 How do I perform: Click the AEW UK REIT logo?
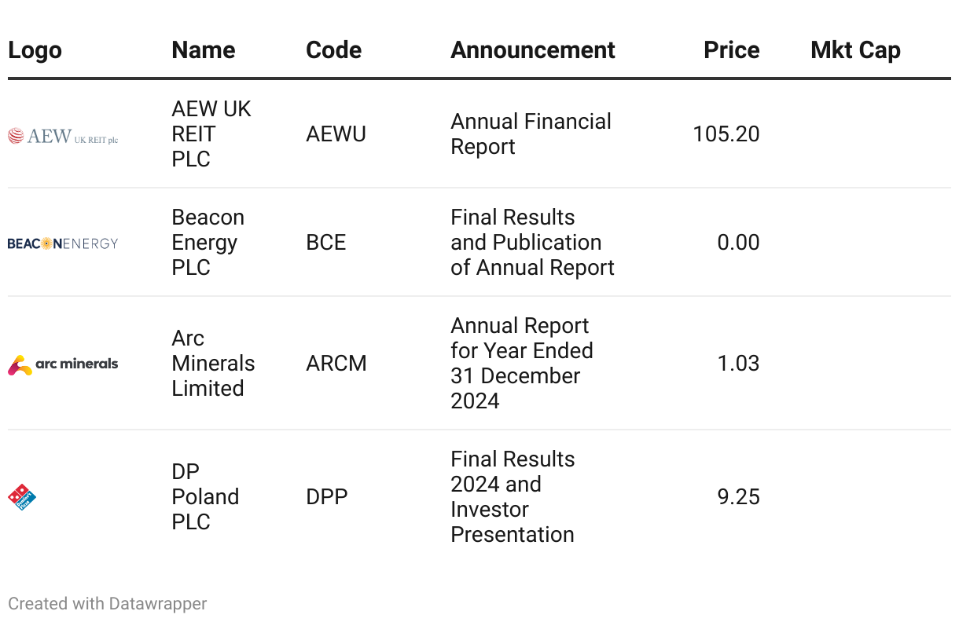[x=63, y=136]
